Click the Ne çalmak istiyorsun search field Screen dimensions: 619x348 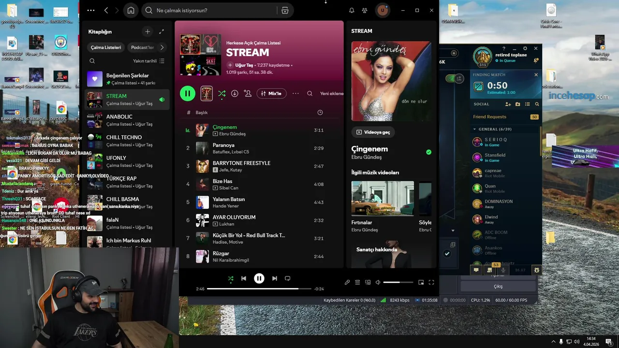(x=210, y=10)
